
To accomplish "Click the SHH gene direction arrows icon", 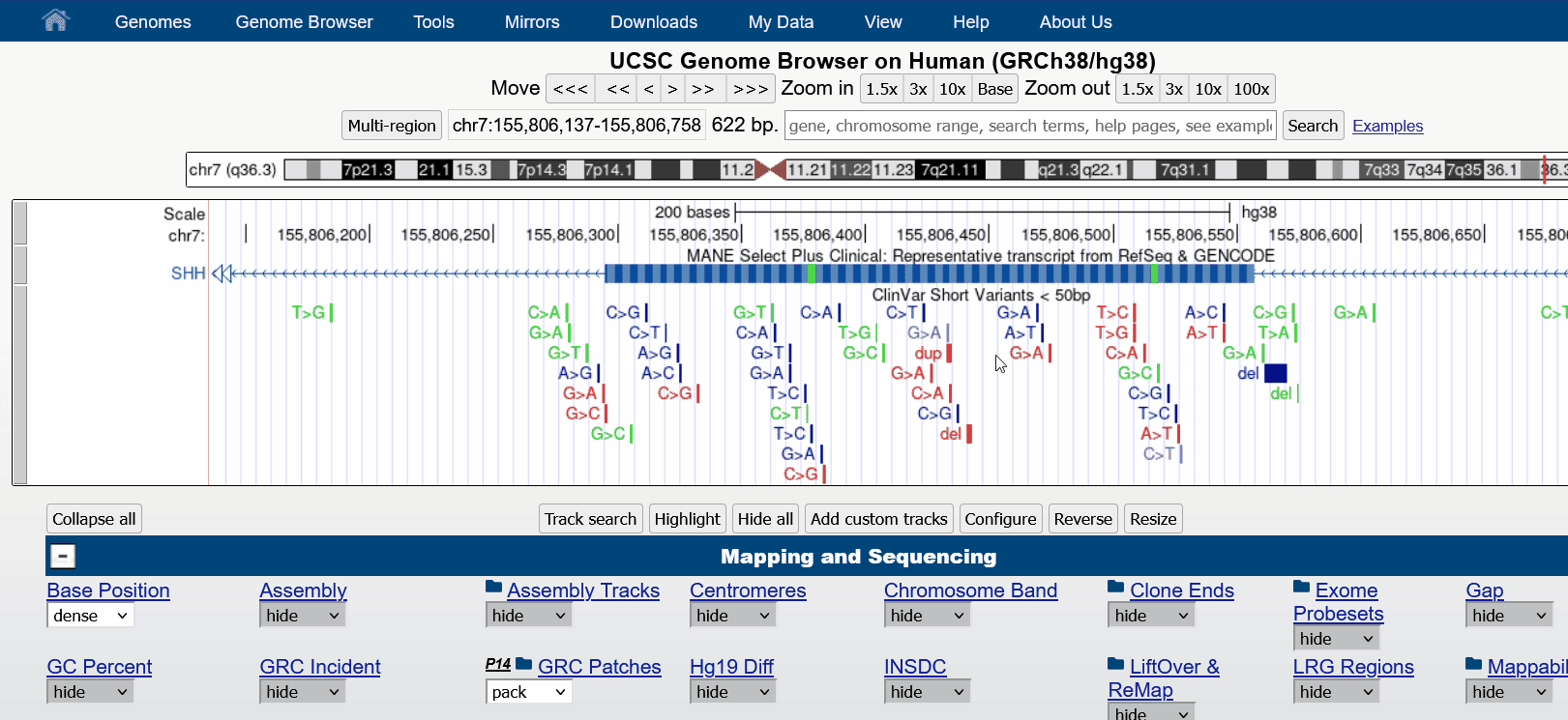I will (x=223, y=274).
